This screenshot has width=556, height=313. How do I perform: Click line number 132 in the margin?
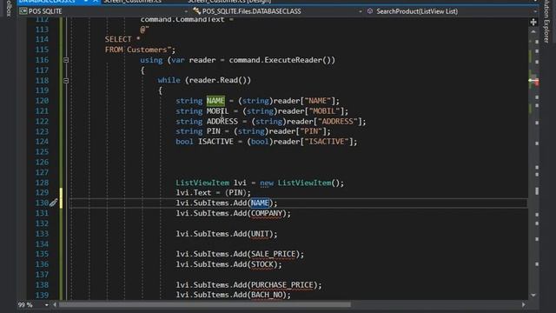42,223
